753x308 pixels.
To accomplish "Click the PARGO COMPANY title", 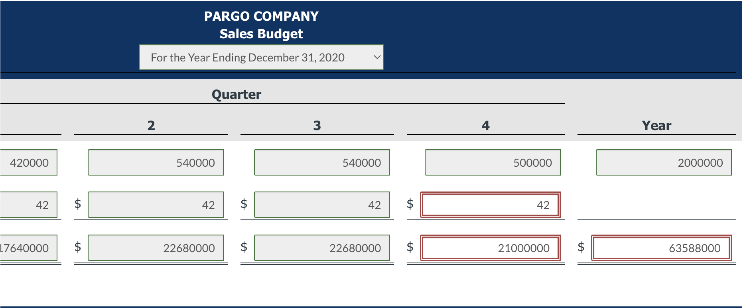I will pos(261,16).
